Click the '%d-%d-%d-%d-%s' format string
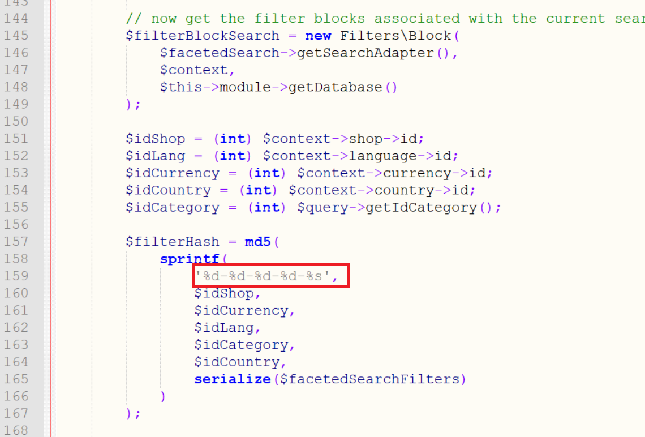645x437 pixels. coord(262,276)
